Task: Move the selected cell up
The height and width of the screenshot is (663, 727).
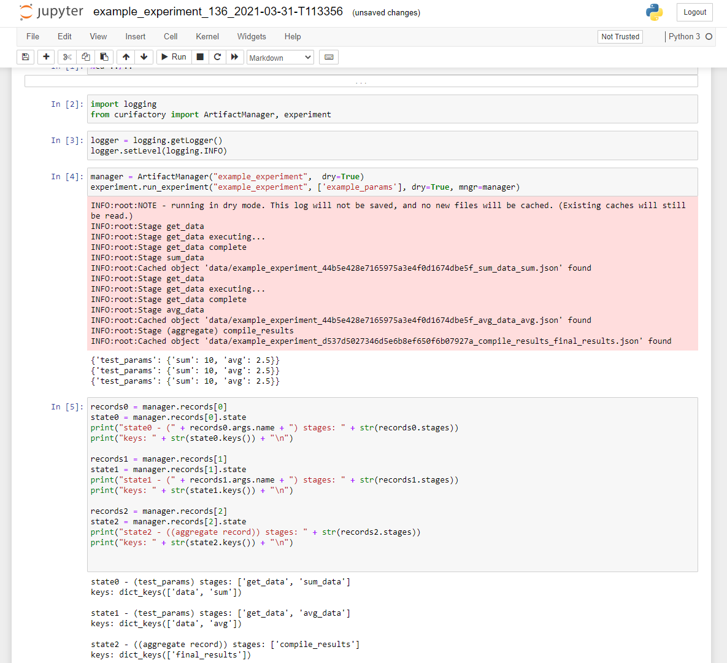Action: point(126,56)
